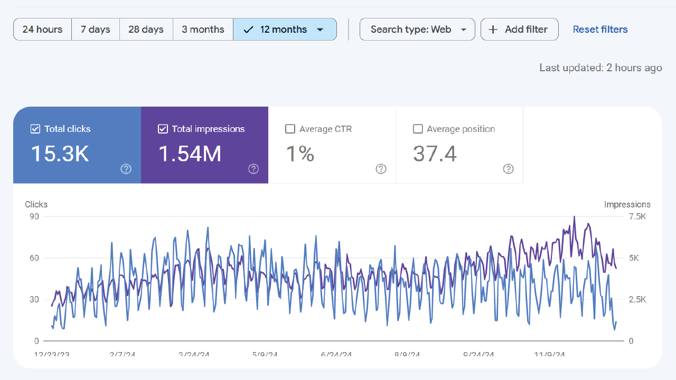Click the 5K impressions axis tick
This screenshot has height=380, width=676.
tap(634, 258)
